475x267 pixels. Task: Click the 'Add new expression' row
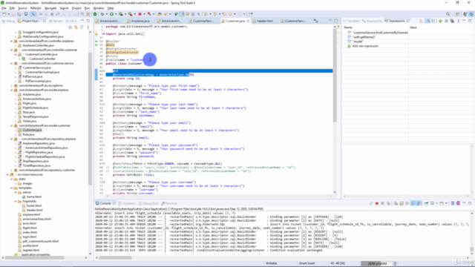[x=365, y=46]
